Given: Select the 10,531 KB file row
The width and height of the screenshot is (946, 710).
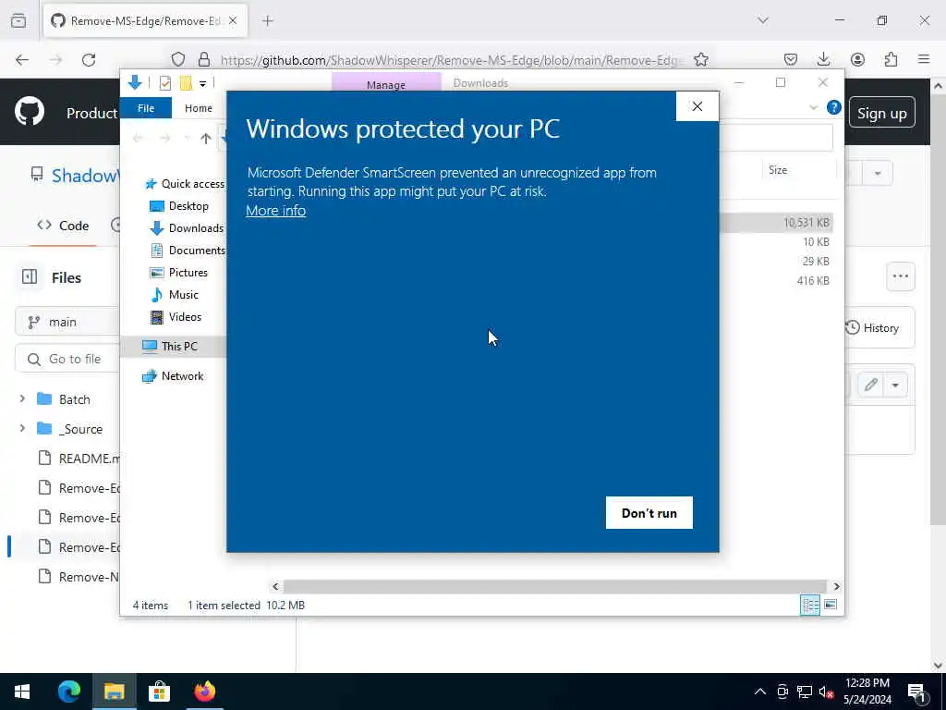Looking at the screenshot, I should coord(776,222).
